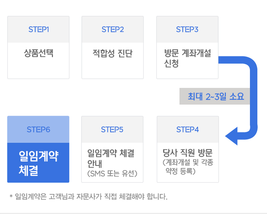
Task: Select the STEP5 header label
Action: [112, 129]
